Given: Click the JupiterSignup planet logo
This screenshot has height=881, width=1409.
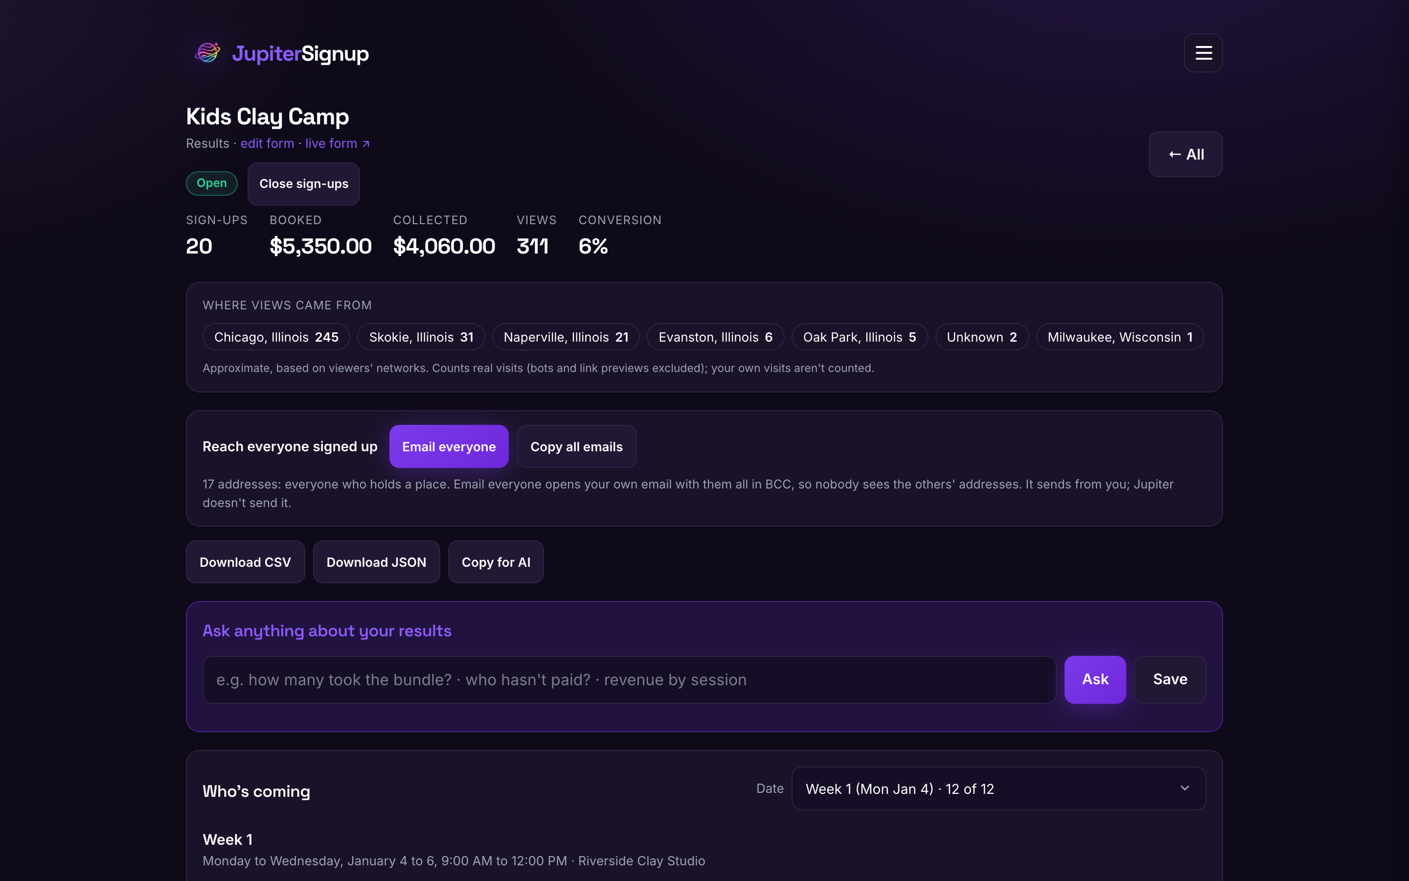Looking at the screenshot, I should coord(207,53).
